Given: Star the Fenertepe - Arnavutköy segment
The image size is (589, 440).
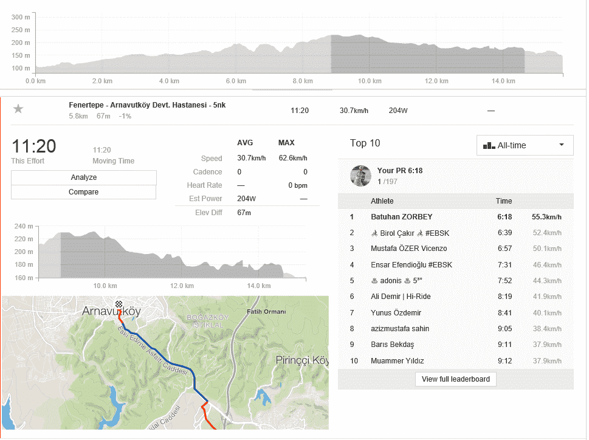Looking at the screenshot, I should pyautogui.click(x=19, y=109).
